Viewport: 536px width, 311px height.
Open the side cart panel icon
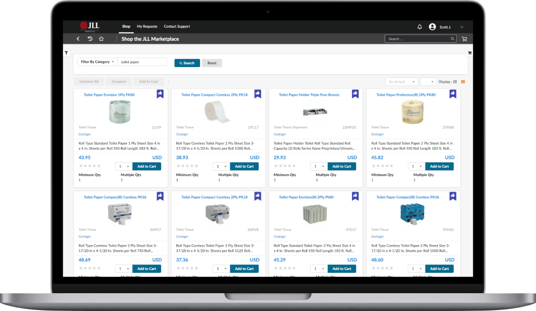(x=470, y=53)
